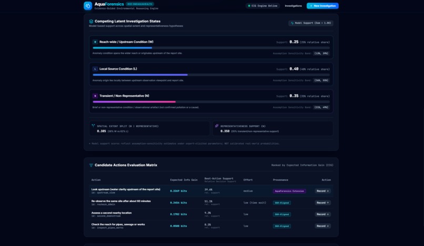Click the 0.385 spatial extent split value
Image resolution: width=424 pixels, height=246 pixels.
(102, 131)
